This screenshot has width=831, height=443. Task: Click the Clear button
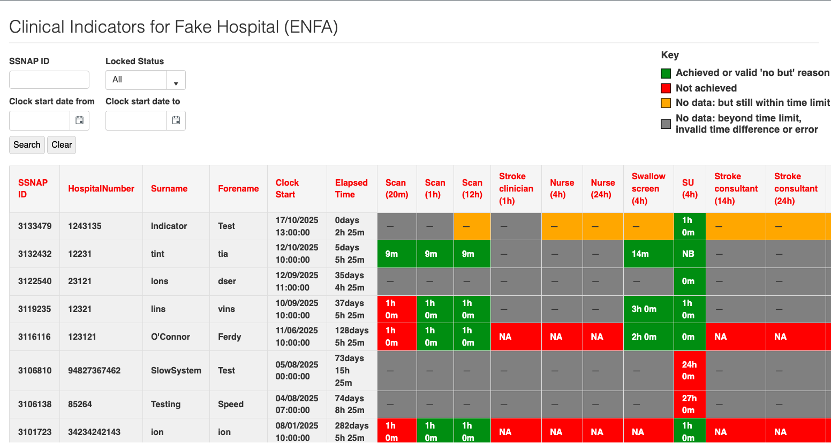tap(62, 145)
